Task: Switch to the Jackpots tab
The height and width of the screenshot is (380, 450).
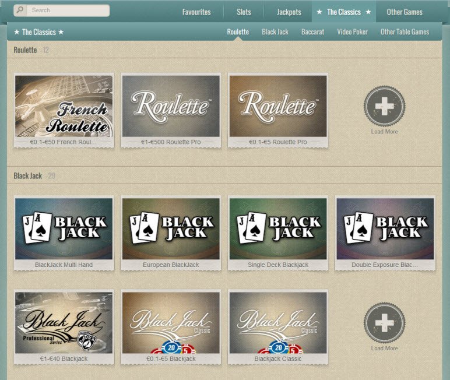Action: click(x=289, y=12)
